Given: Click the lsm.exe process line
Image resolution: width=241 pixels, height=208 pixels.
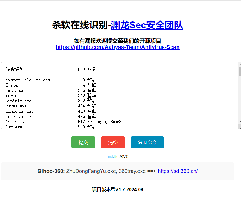Looking at the screenshot, I should [51, 127].
